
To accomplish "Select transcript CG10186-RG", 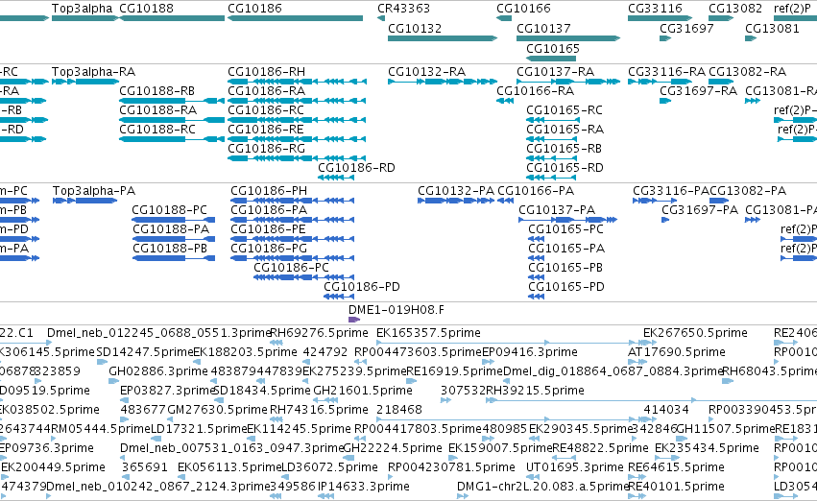I will (x=266, y=149).
